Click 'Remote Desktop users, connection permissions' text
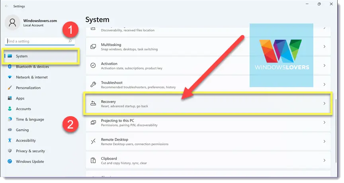The image size is (344, 183). coord(135,144)
